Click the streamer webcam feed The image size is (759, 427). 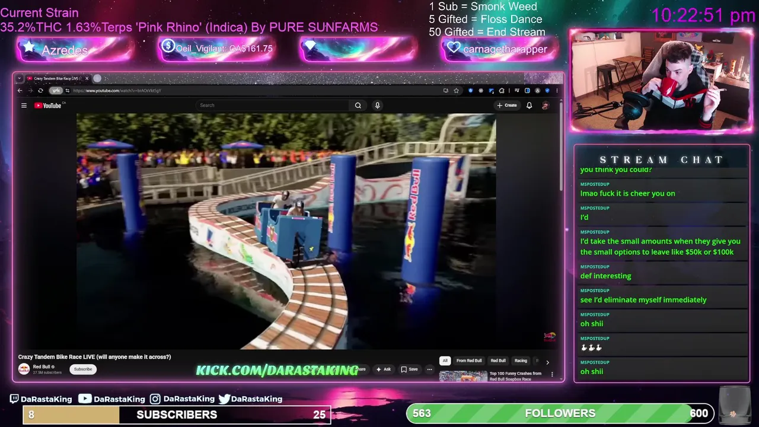(x=661, y=80)
